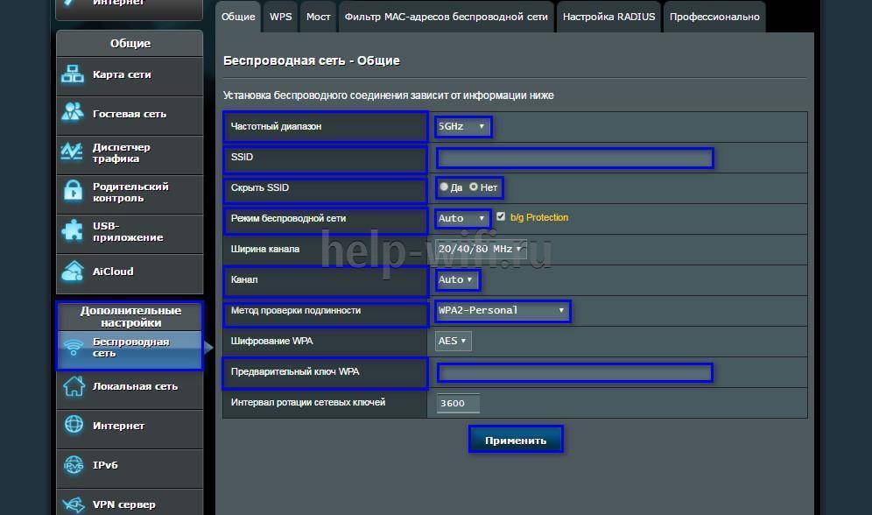
Task: Expand the WPA2-Personal authentication dropdown
Action: (503, 310)
